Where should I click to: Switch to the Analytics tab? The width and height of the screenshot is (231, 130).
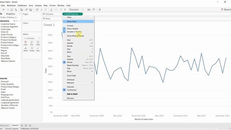click(x=10, y=14)
